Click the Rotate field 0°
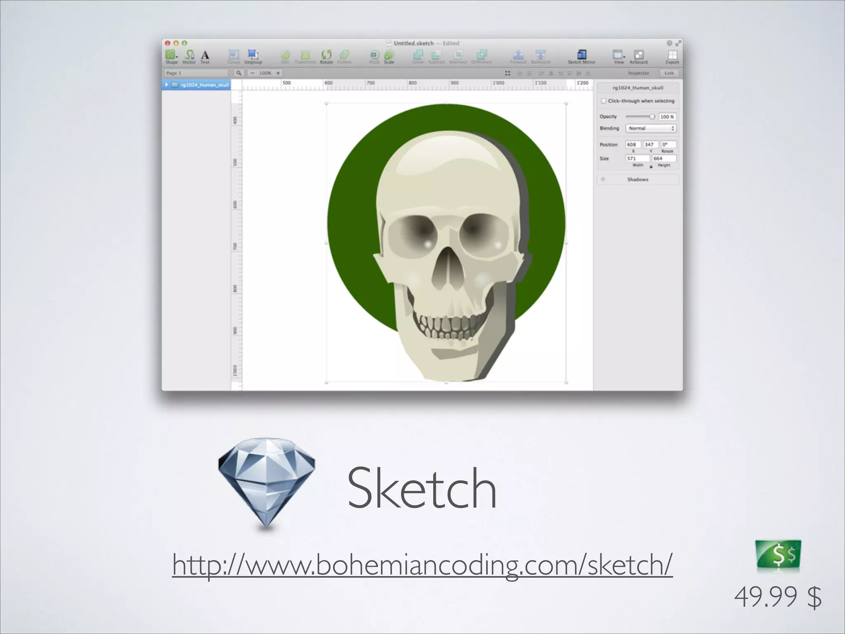Viewport: 845px width, 634px height. coord(668,144)
